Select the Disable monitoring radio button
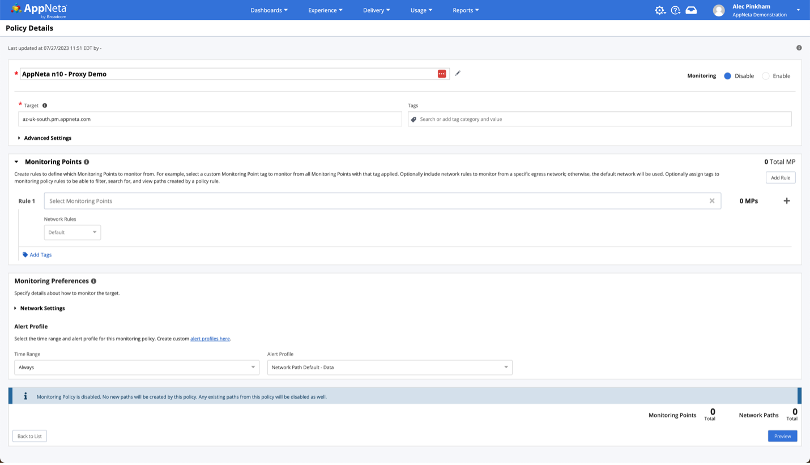Image resolution: width=810 pixels, height=465 pixels. pyautogui.click(x=727, y=76)
